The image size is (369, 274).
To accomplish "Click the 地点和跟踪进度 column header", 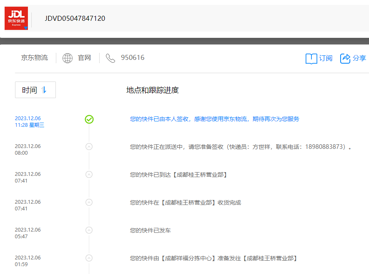I will pyautogui.click(x=153, y=90).
